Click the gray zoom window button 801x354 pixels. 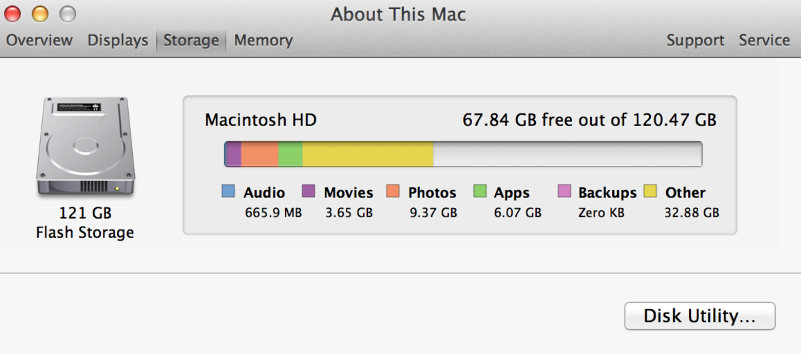(x=67, y=13)
